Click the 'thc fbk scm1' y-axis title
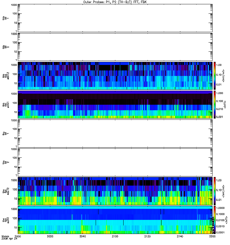The width and height of the screenshot is (230, 245). [6, 220]
